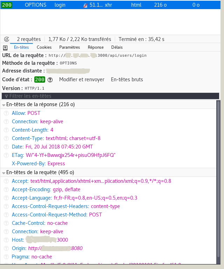Screen dimensions: 224x269
Task: Click help icon beside Allow header
Action: coord(6,113)
